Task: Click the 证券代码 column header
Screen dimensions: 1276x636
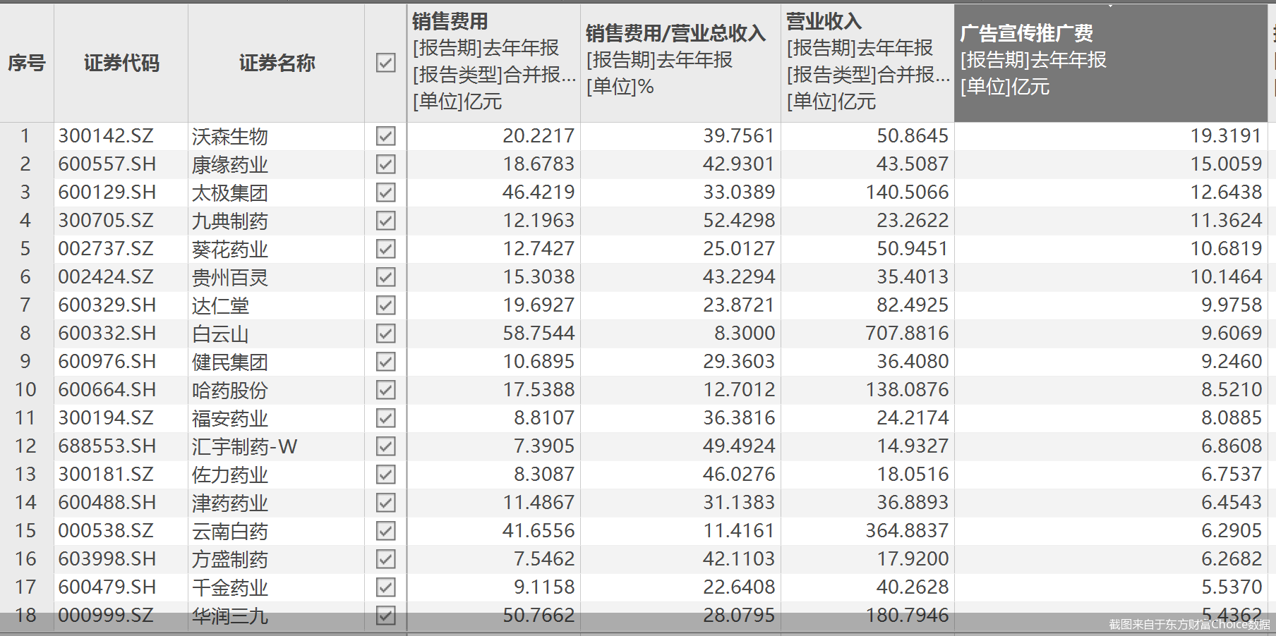Action: point(121,63)
